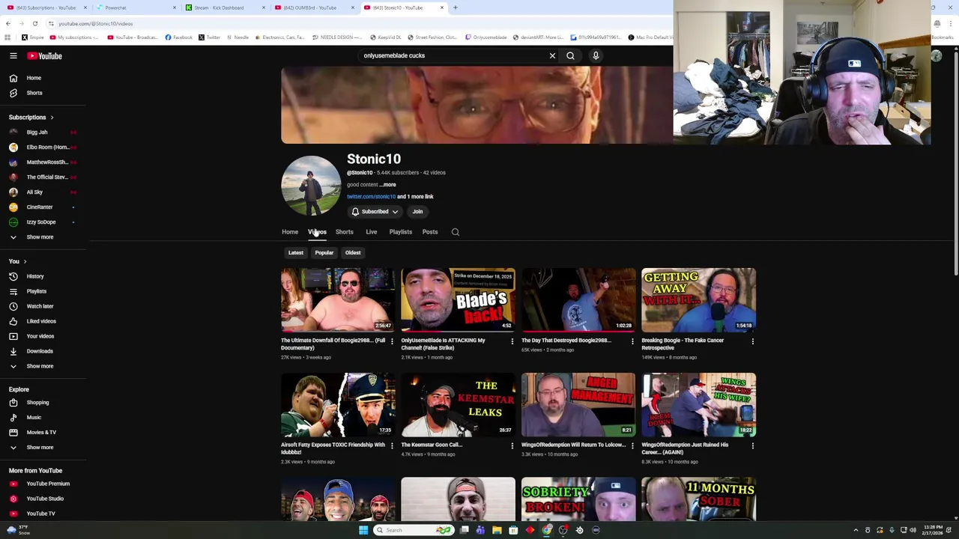The width and height of the screenshot is (959, 539).
Task: Open options menu for Breaking Boogie video
Action: click(x=752, y=341)
